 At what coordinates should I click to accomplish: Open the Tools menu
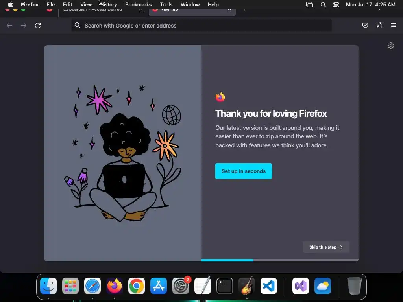tap(166, 4)
